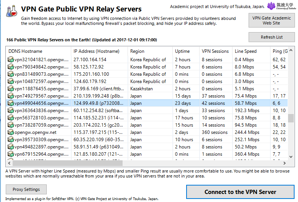
Task: Select hostname opengw.opengw.net
Action: 35,132
